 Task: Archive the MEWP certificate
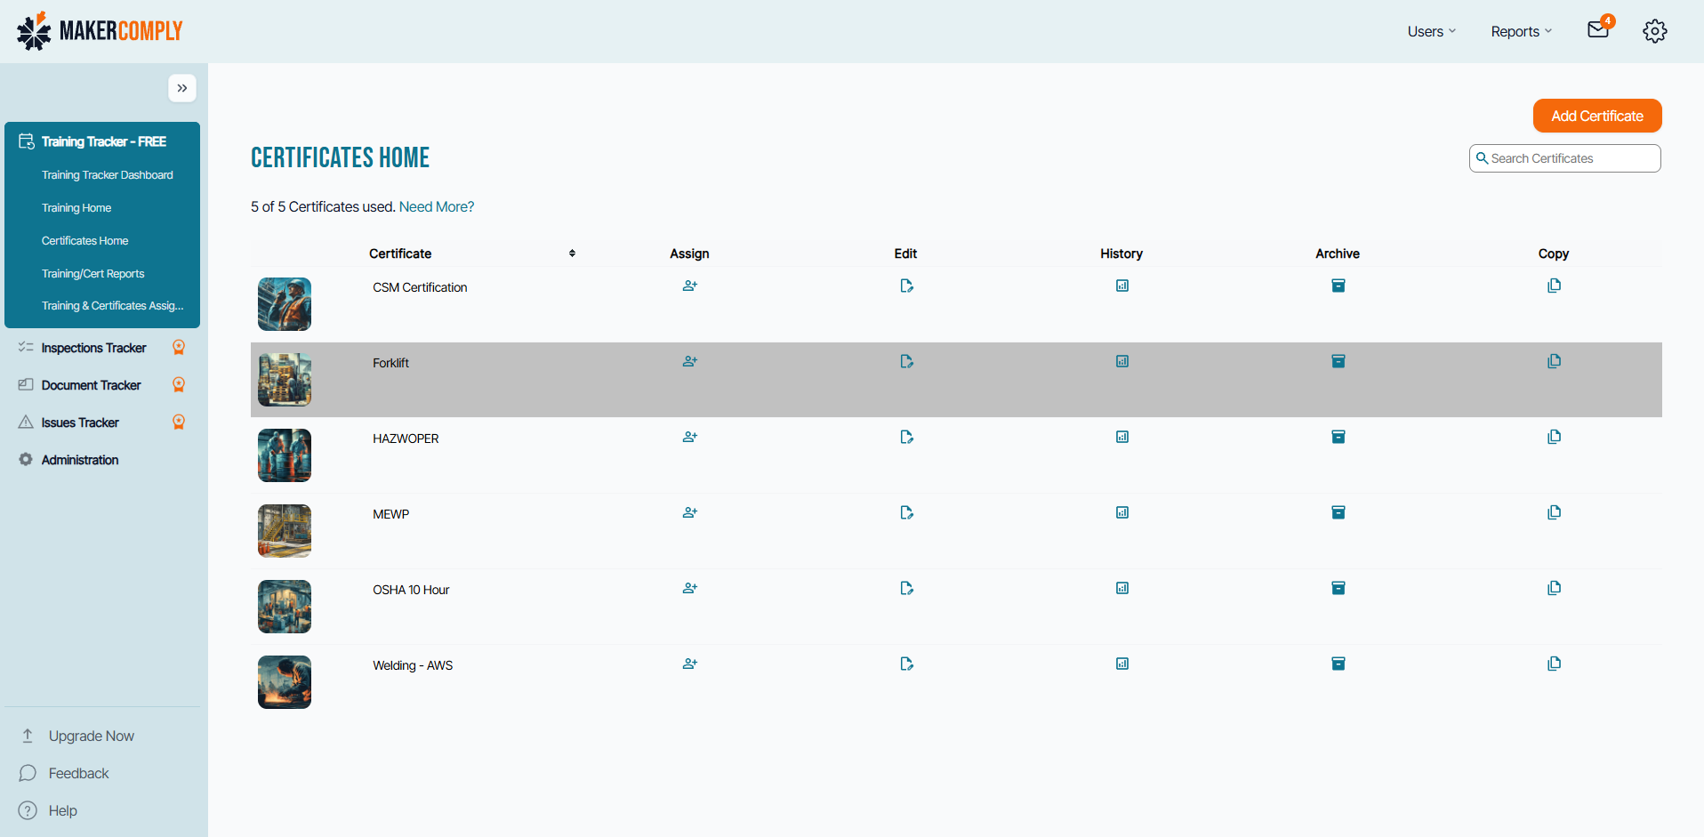click(1338, 512)
